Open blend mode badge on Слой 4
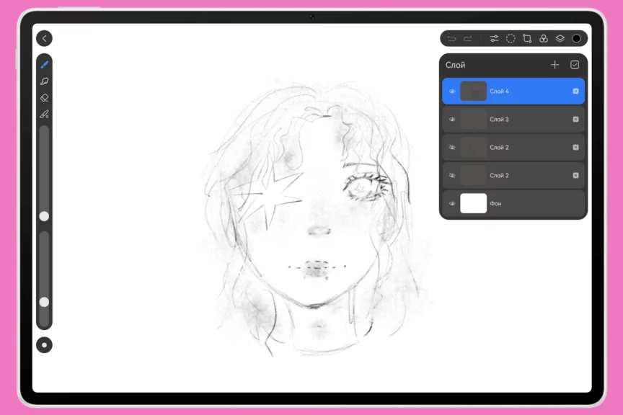 [575, 92]
